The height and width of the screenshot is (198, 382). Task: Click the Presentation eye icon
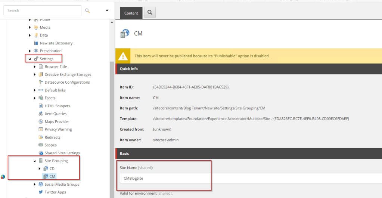[36, 51]
